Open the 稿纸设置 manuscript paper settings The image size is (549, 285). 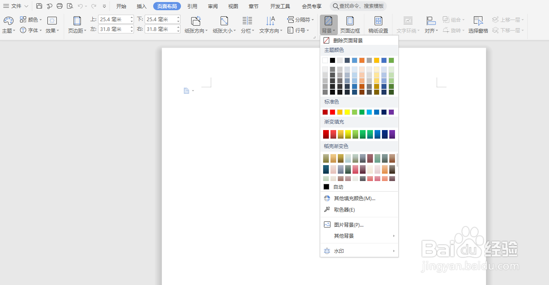point(378,24)
